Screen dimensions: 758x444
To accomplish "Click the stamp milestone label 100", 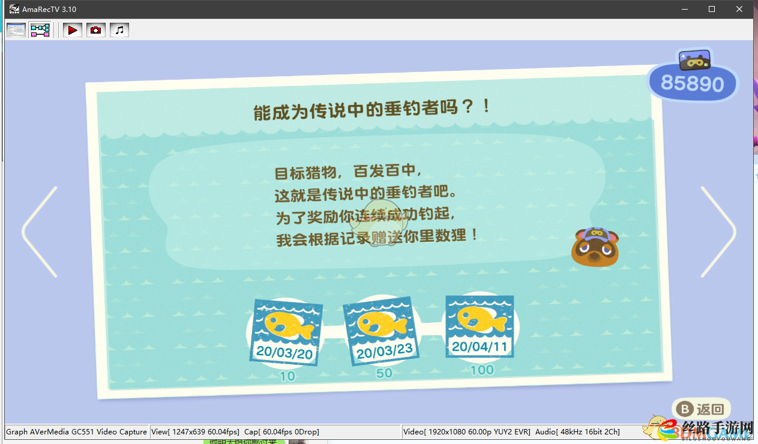I will point(482,370).
